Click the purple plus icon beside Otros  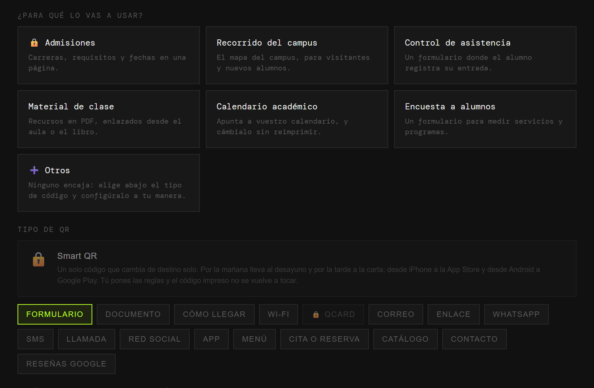34,170
